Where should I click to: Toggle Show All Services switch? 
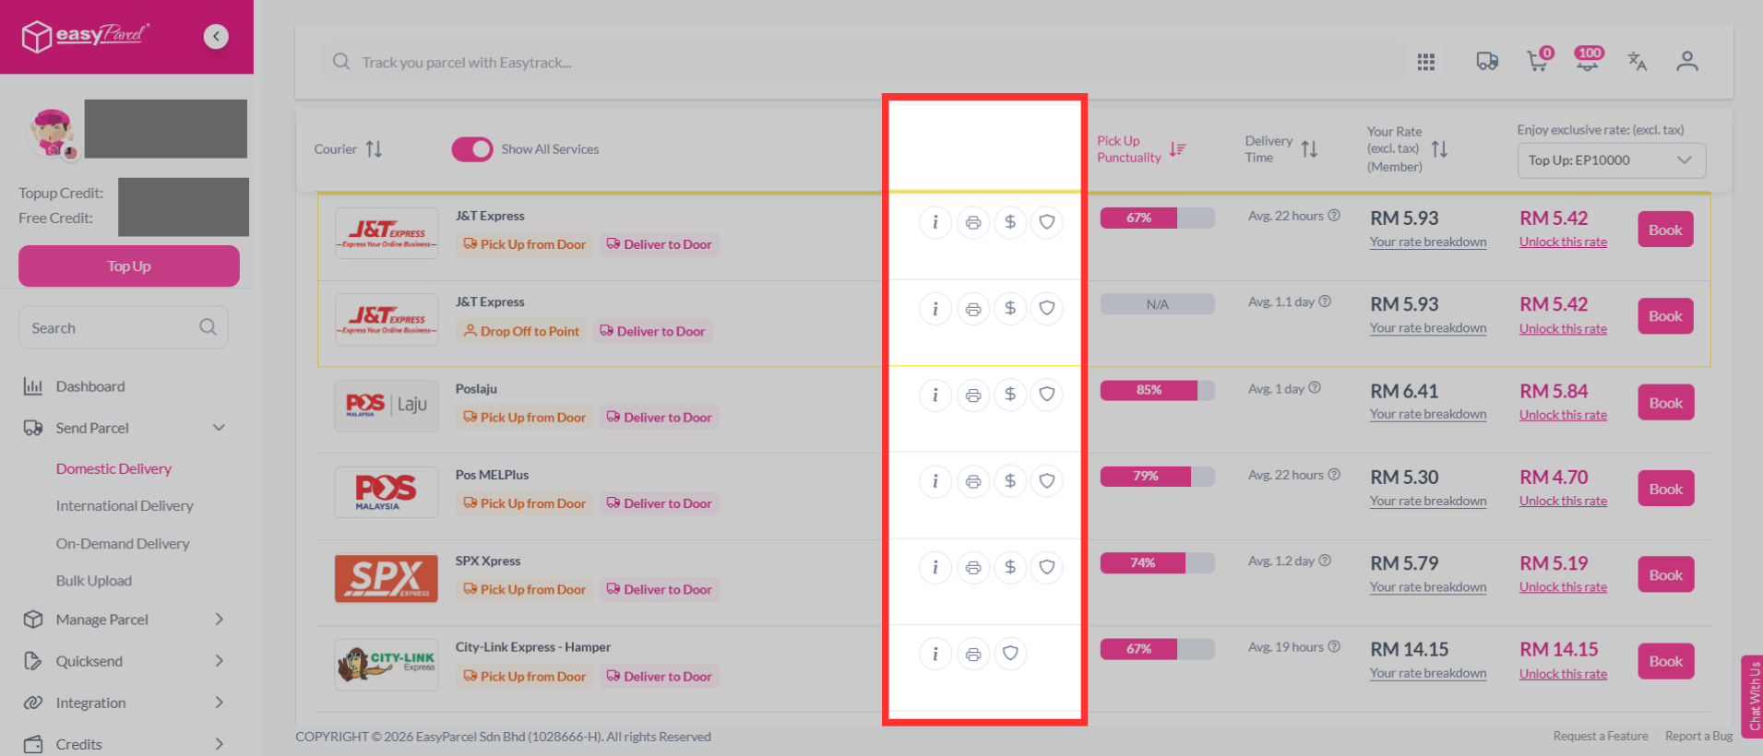pos(472,149)
